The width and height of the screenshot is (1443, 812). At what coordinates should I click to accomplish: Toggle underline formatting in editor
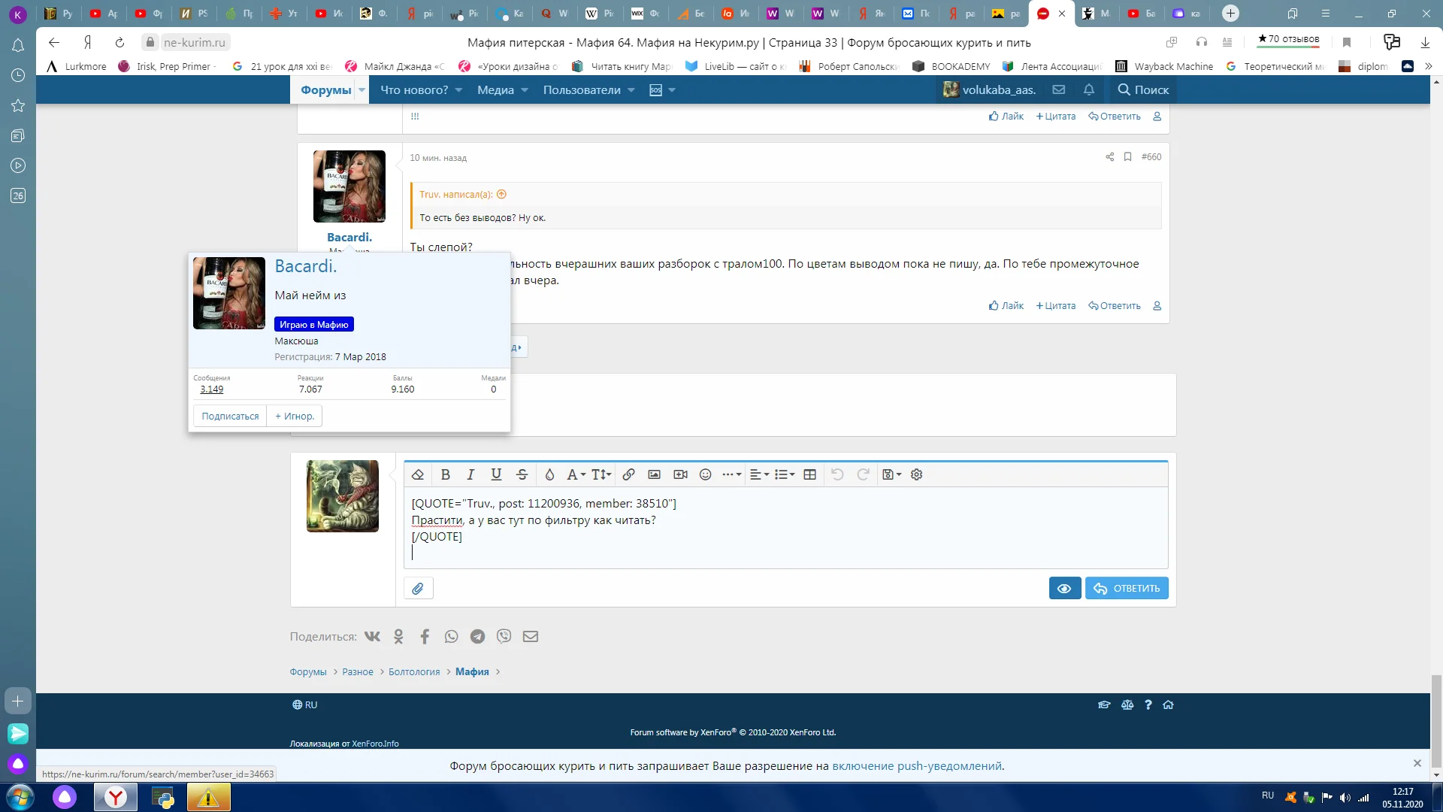[496, 474]
